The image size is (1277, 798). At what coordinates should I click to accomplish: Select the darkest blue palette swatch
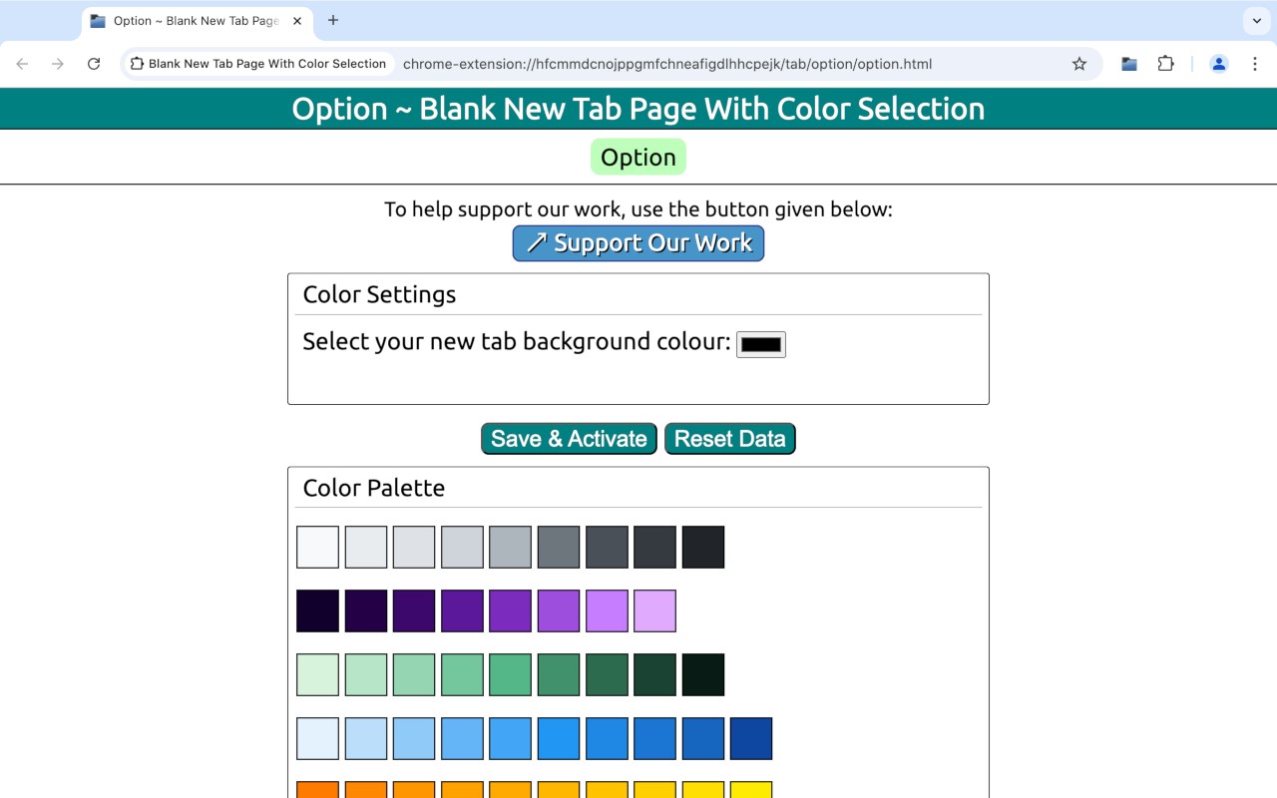(751, 739)
